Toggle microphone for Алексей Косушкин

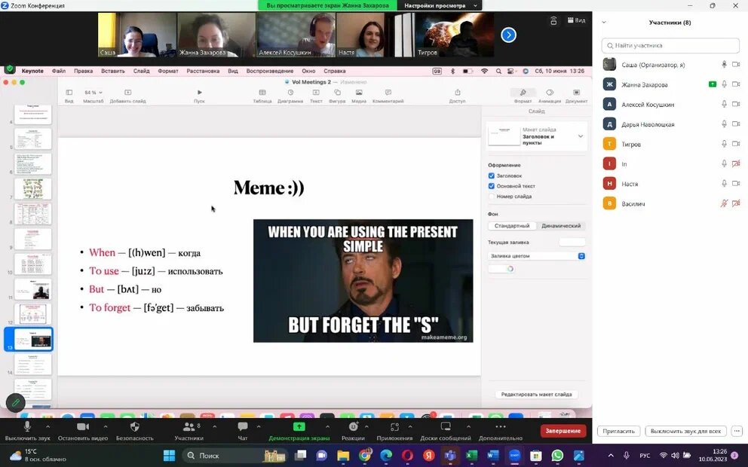pos(724,105)
